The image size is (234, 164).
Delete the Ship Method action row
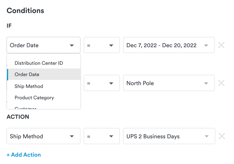(x=222, y=136)
